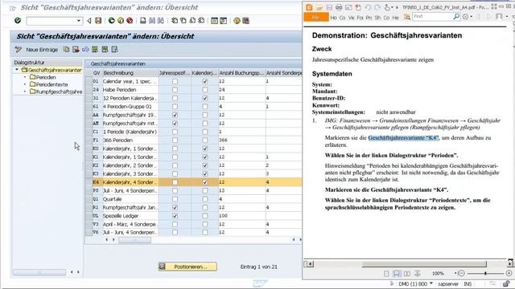Open the DMO (1) 800 system dropdown
The image size is (515, 289).
coord(431,283)
